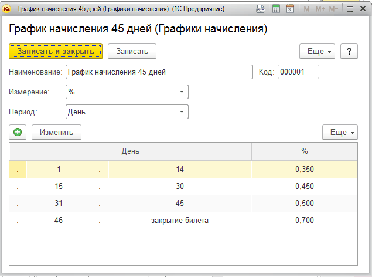Click the M memory button in title bar
This screenshot has width=372, height=277.
click(x=306, y=9)
